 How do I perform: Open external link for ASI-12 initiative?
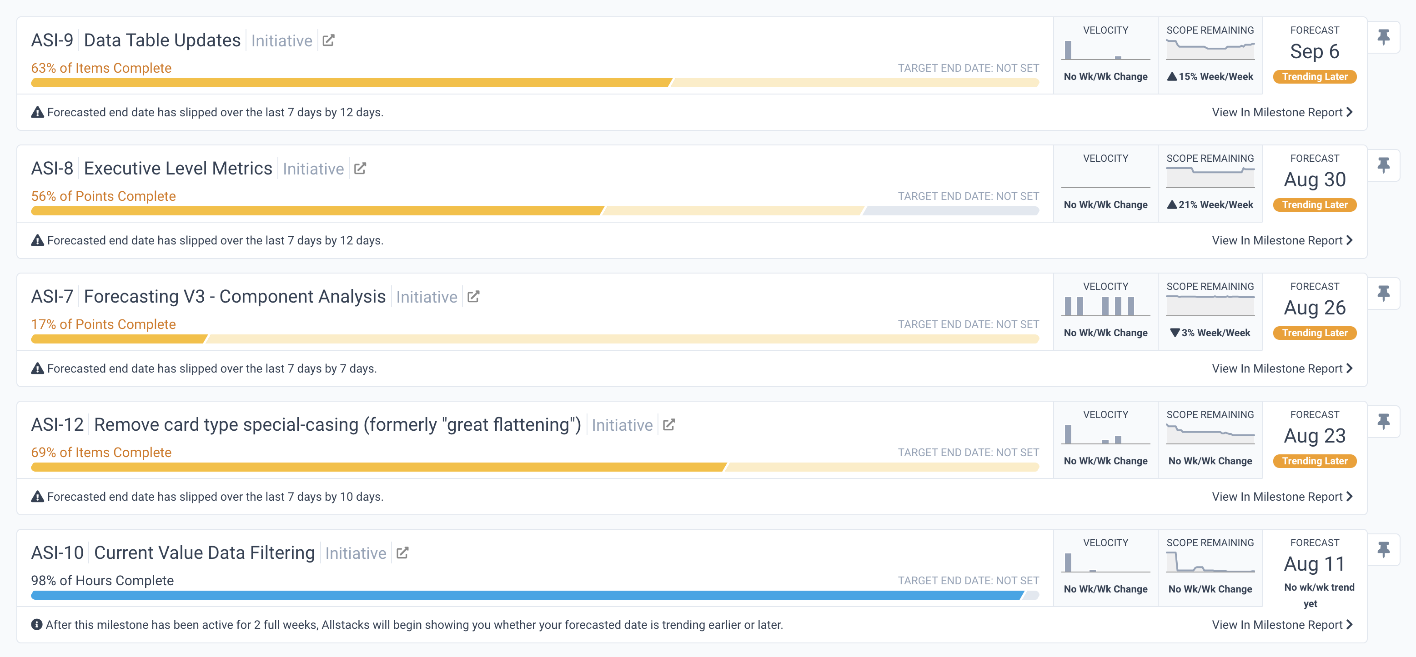(669, 425)
